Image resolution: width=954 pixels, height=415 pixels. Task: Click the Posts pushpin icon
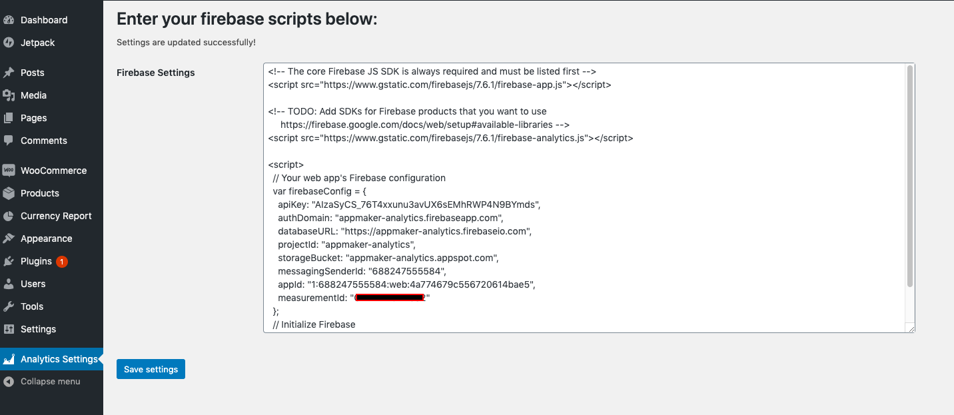tap(9, 73)
